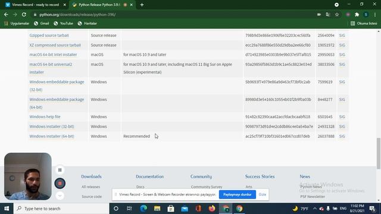This screenshot has height=214, width=381.
Task: Open File Explorer from taskbar
Action: pos(157,209)
